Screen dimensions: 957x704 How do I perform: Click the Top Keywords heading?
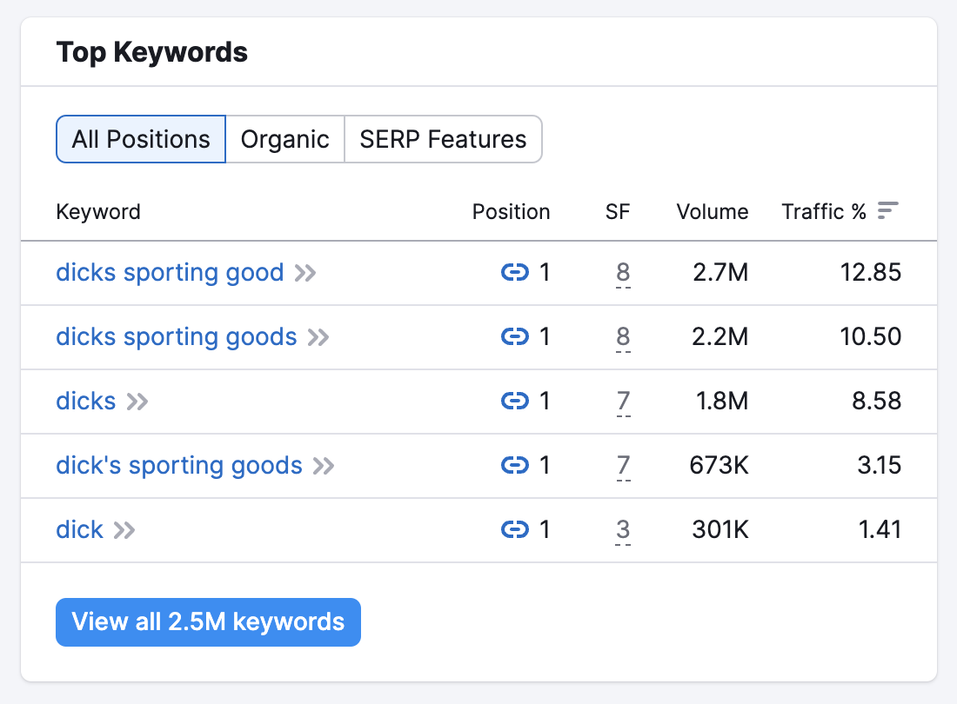coord(152,52)
